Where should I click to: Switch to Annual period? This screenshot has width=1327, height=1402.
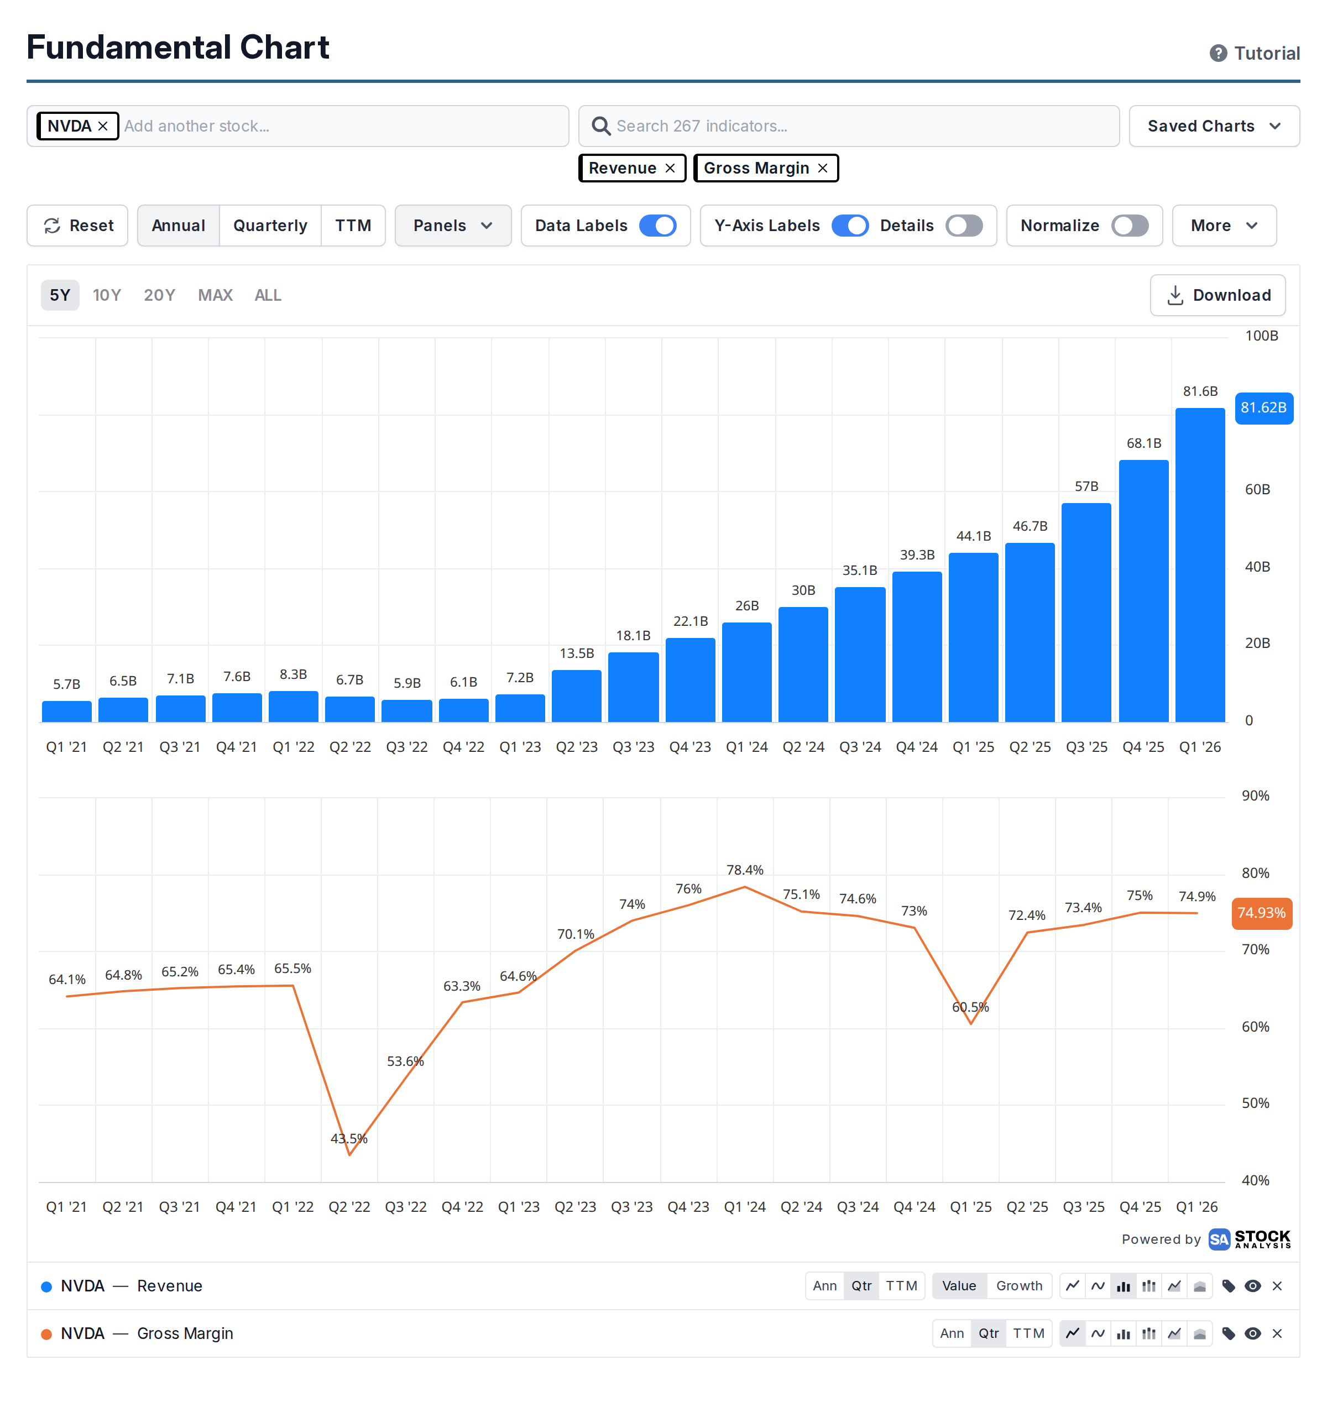(x=178, y=226)
